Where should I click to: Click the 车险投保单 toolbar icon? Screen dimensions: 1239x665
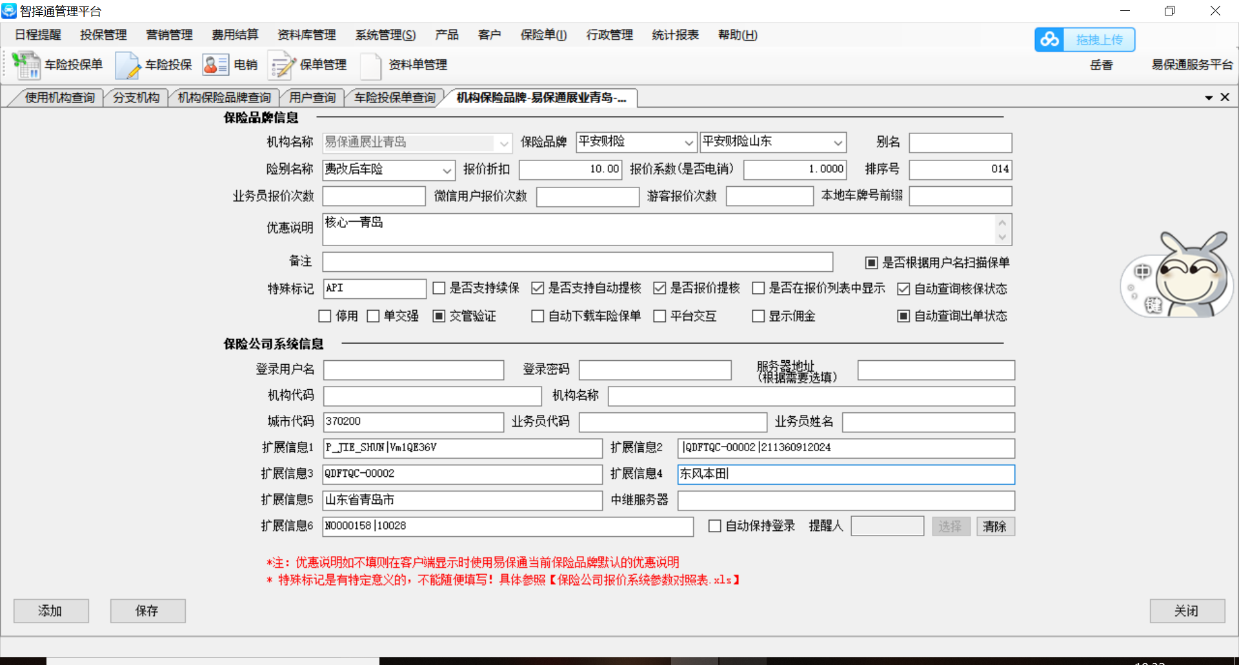[x=26, y=65]
